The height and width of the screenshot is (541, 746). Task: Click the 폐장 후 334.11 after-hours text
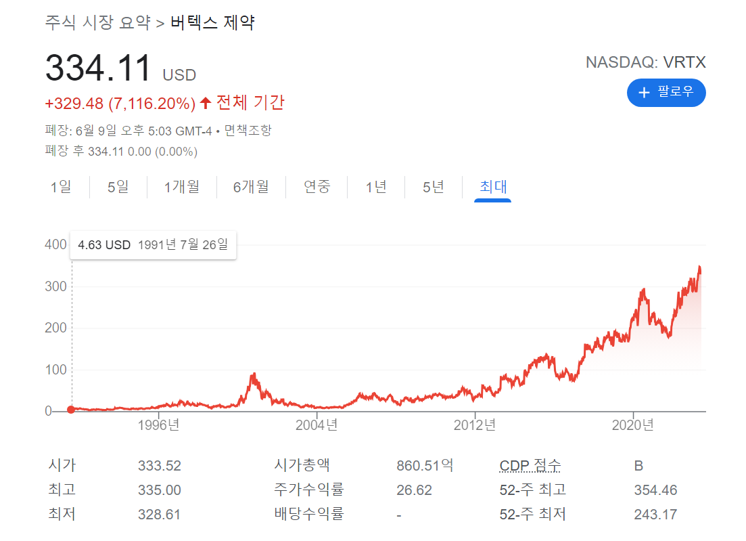click(121, 152)
